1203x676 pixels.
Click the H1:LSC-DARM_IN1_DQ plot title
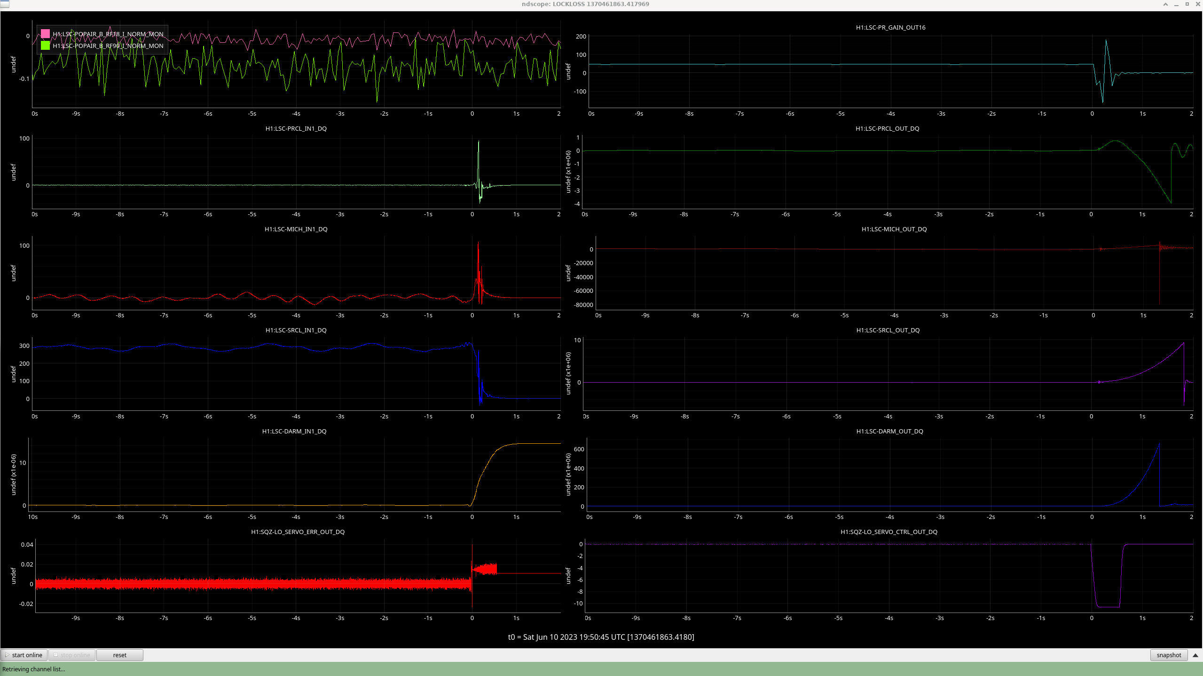(x=294, y=431)
